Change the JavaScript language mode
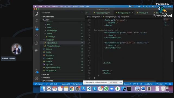Viewport: 174px width, 98px height. click(x=148, y=84)
